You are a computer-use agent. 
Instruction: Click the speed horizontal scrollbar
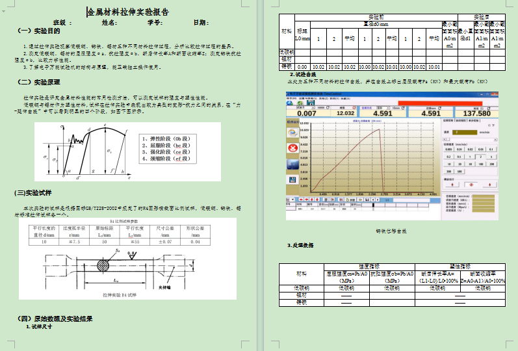tap(471, 140)
